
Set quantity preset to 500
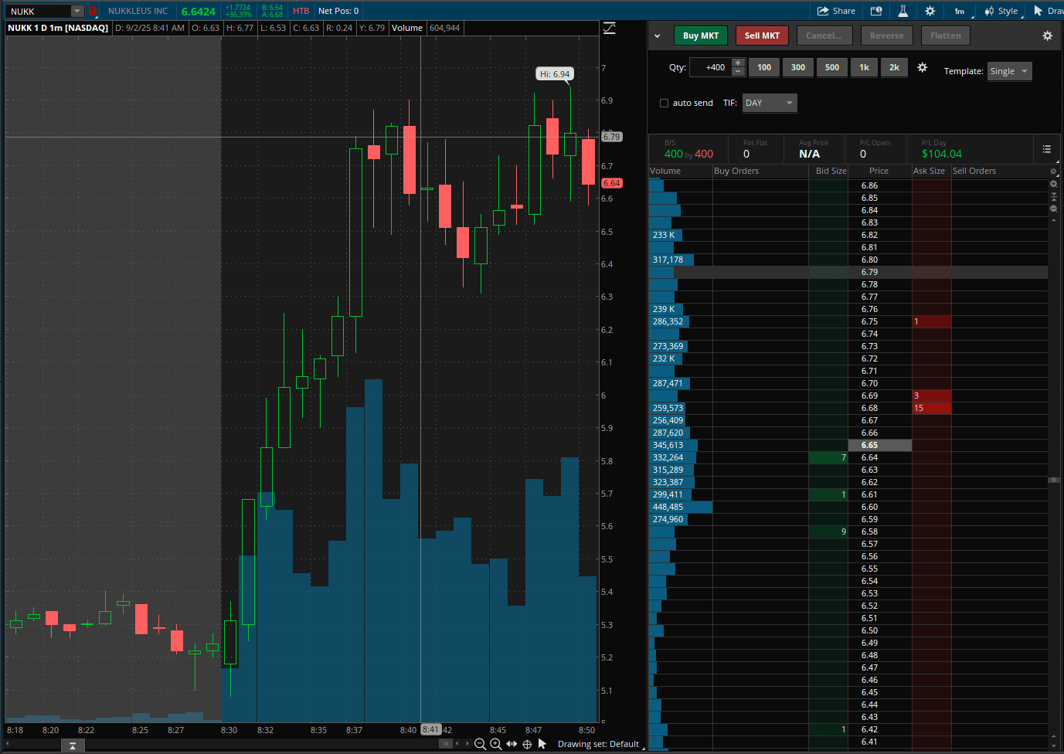(832, 67)
